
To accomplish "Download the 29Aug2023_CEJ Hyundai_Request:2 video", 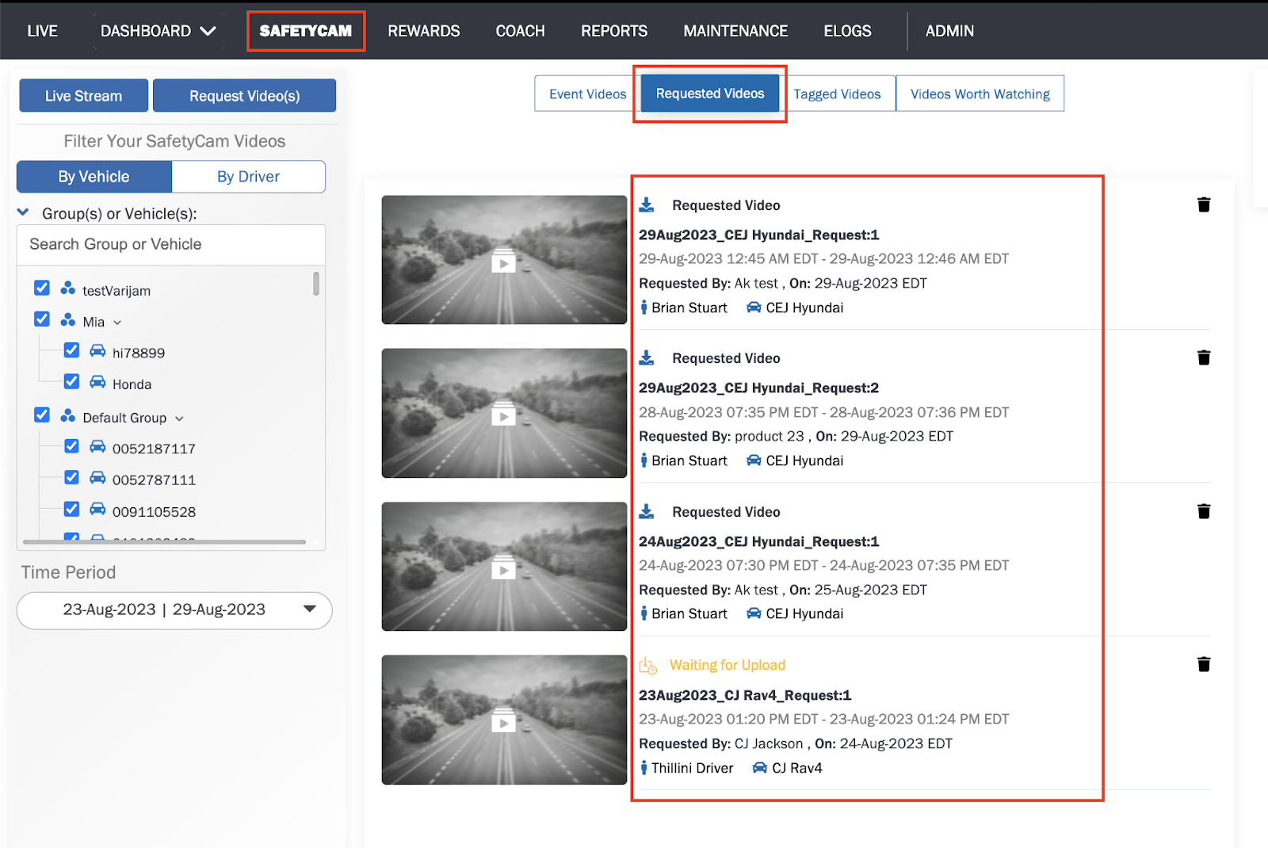I will 647,358.
